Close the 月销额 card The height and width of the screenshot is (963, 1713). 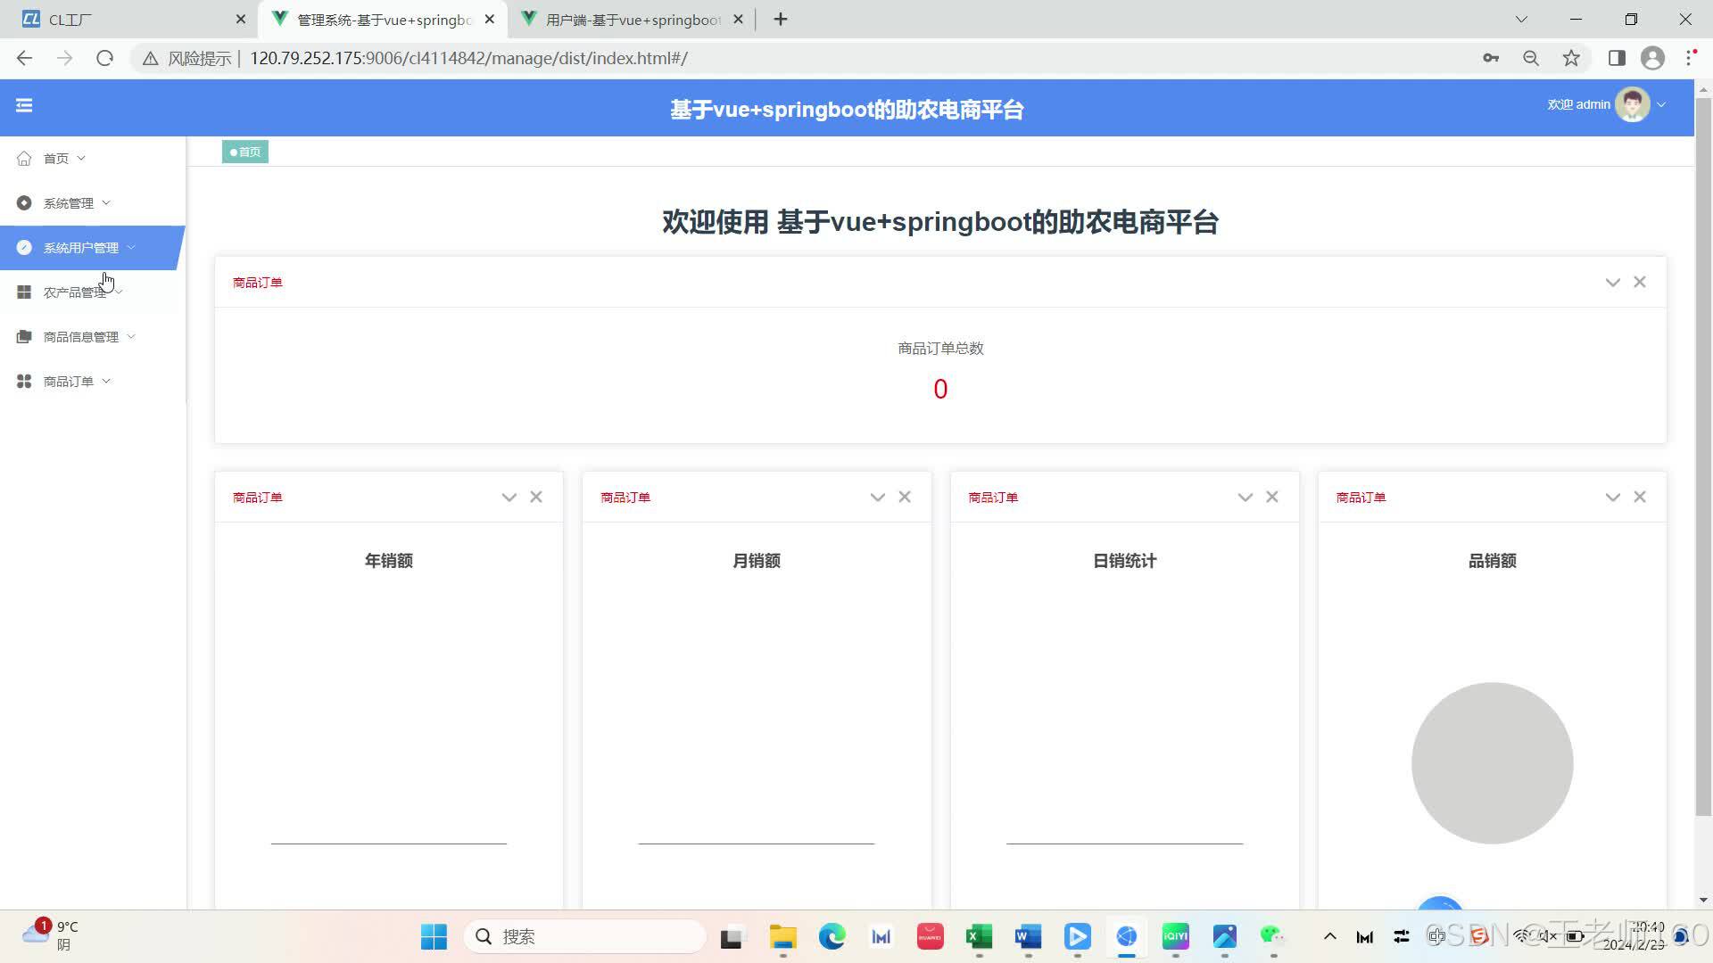905,497
